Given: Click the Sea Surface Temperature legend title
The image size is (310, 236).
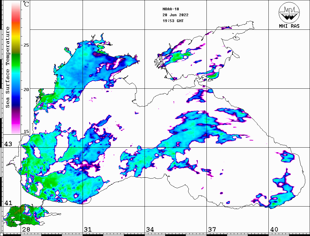Looking at the screenshot, I should [7, 67].
